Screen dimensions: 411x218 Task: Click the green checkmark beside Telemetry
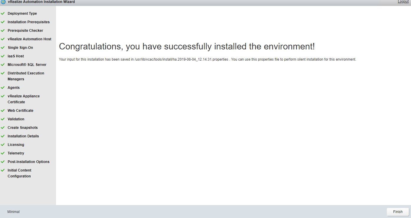(x=3, y=153)
